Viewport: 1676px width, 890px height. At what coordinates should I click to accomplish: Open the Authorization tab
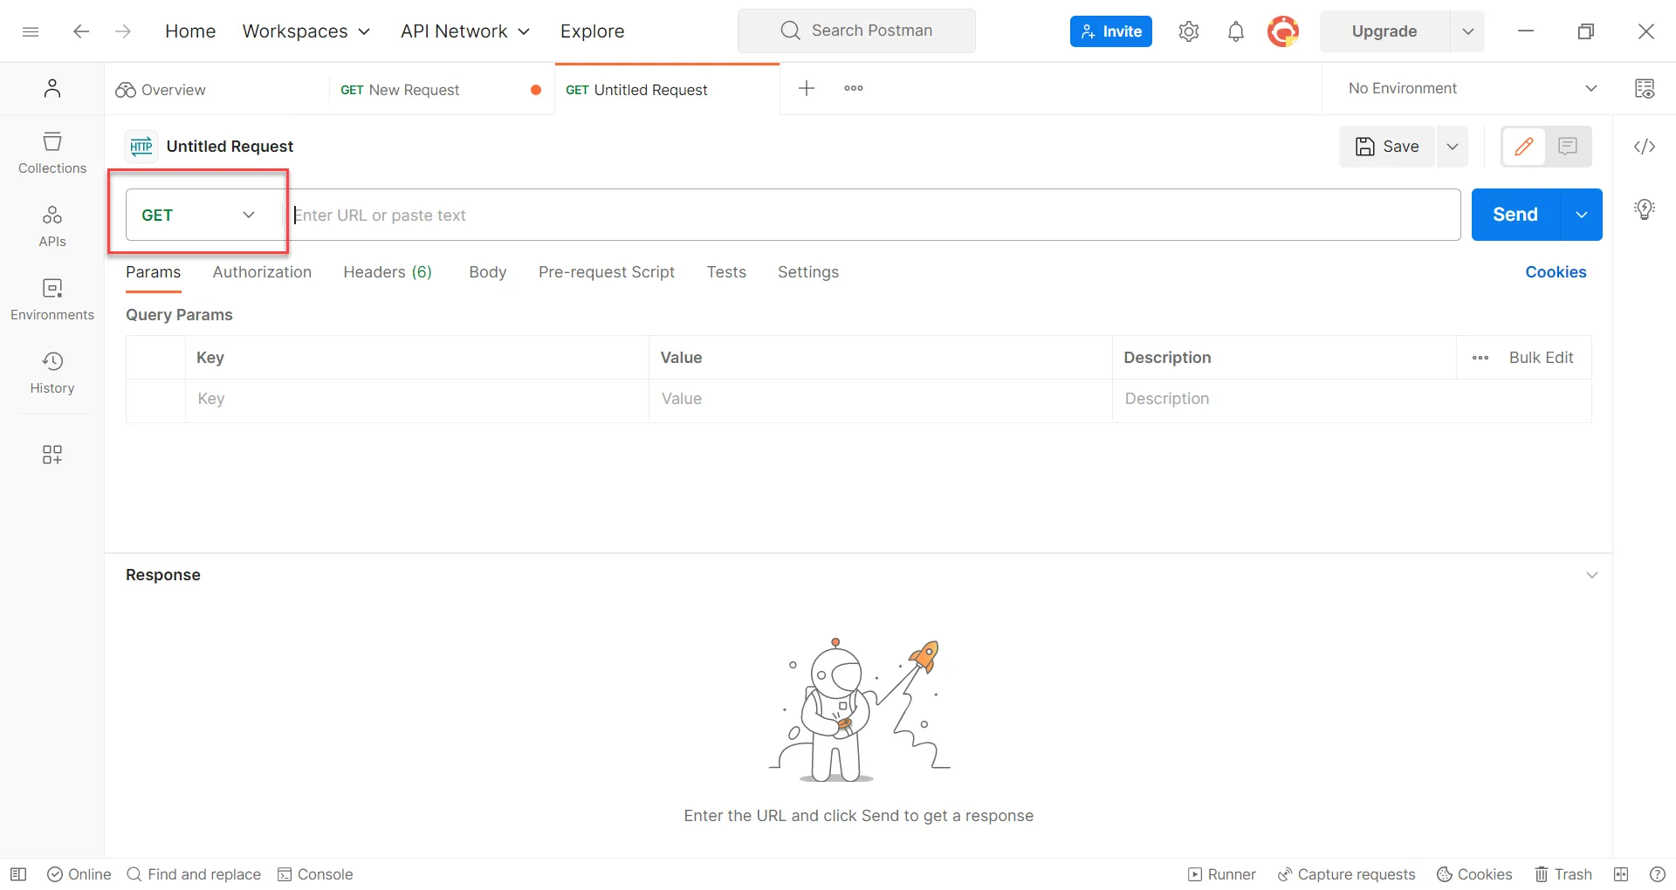tap(262, 272)
